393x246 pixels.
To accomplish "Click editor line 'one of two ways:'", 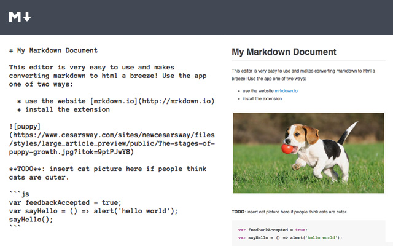I will pos(41,84).
